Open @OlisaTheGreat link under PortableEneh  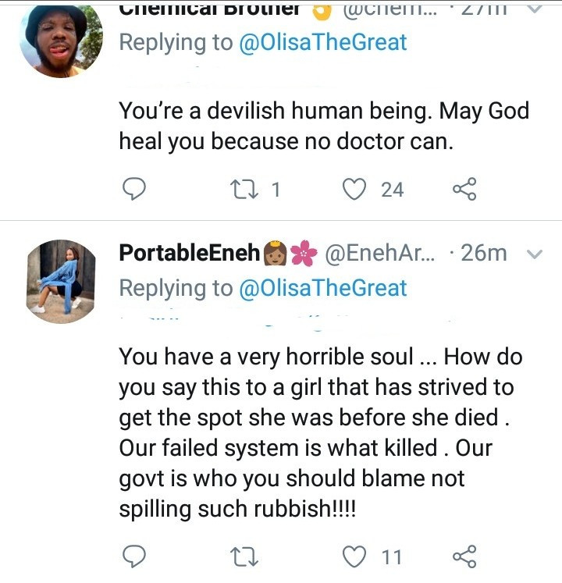(x=324, y=287)
